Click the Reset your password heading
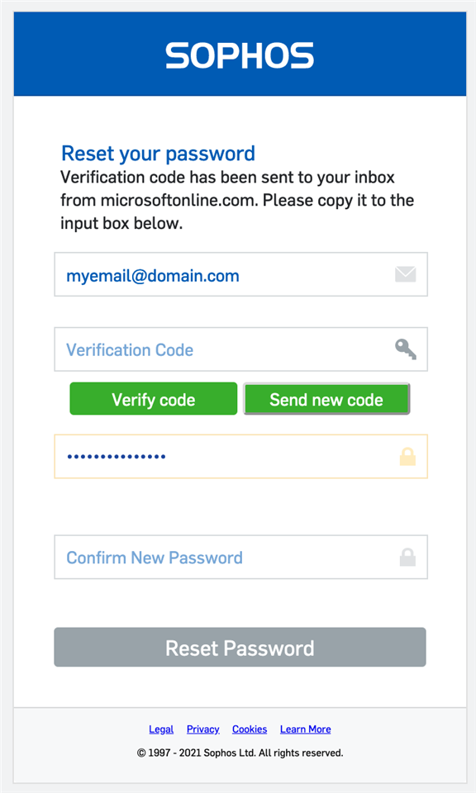Screen dimensions: 476x793 click(x=158, y=154)
